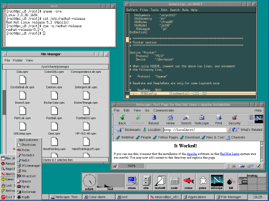Launch netscape from the bottom panel

point(217,182)
